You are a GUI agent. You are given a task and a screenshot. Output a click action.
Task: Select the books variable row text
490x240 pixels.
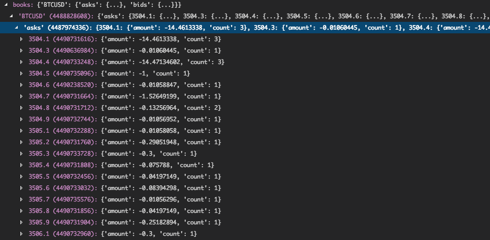pos(97,5)
